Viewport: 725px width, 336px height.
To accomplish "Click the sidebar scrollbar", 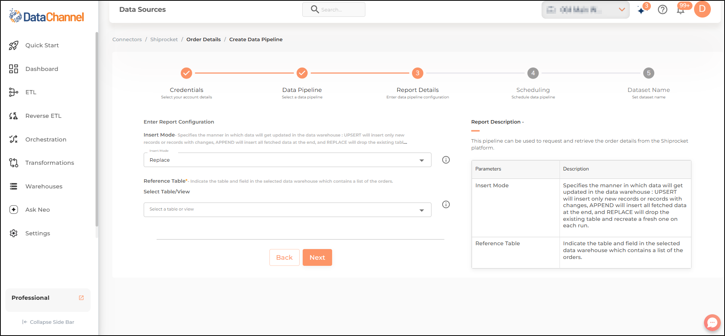I will pyautogui.click(x=97, y=130).
